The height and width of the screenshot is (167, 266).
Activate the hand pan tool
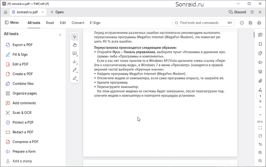[x=75, y=45]
